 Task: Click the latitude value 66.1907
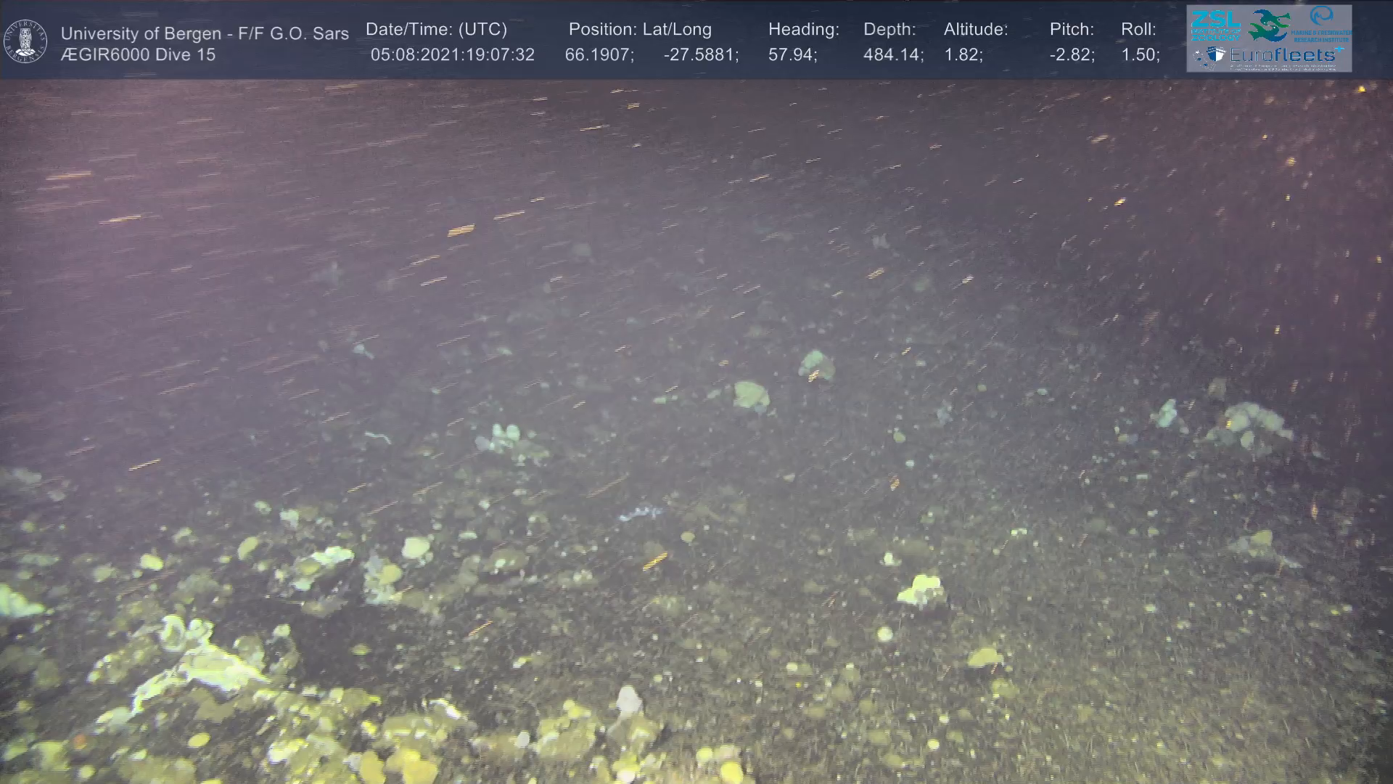pos(599,54)
